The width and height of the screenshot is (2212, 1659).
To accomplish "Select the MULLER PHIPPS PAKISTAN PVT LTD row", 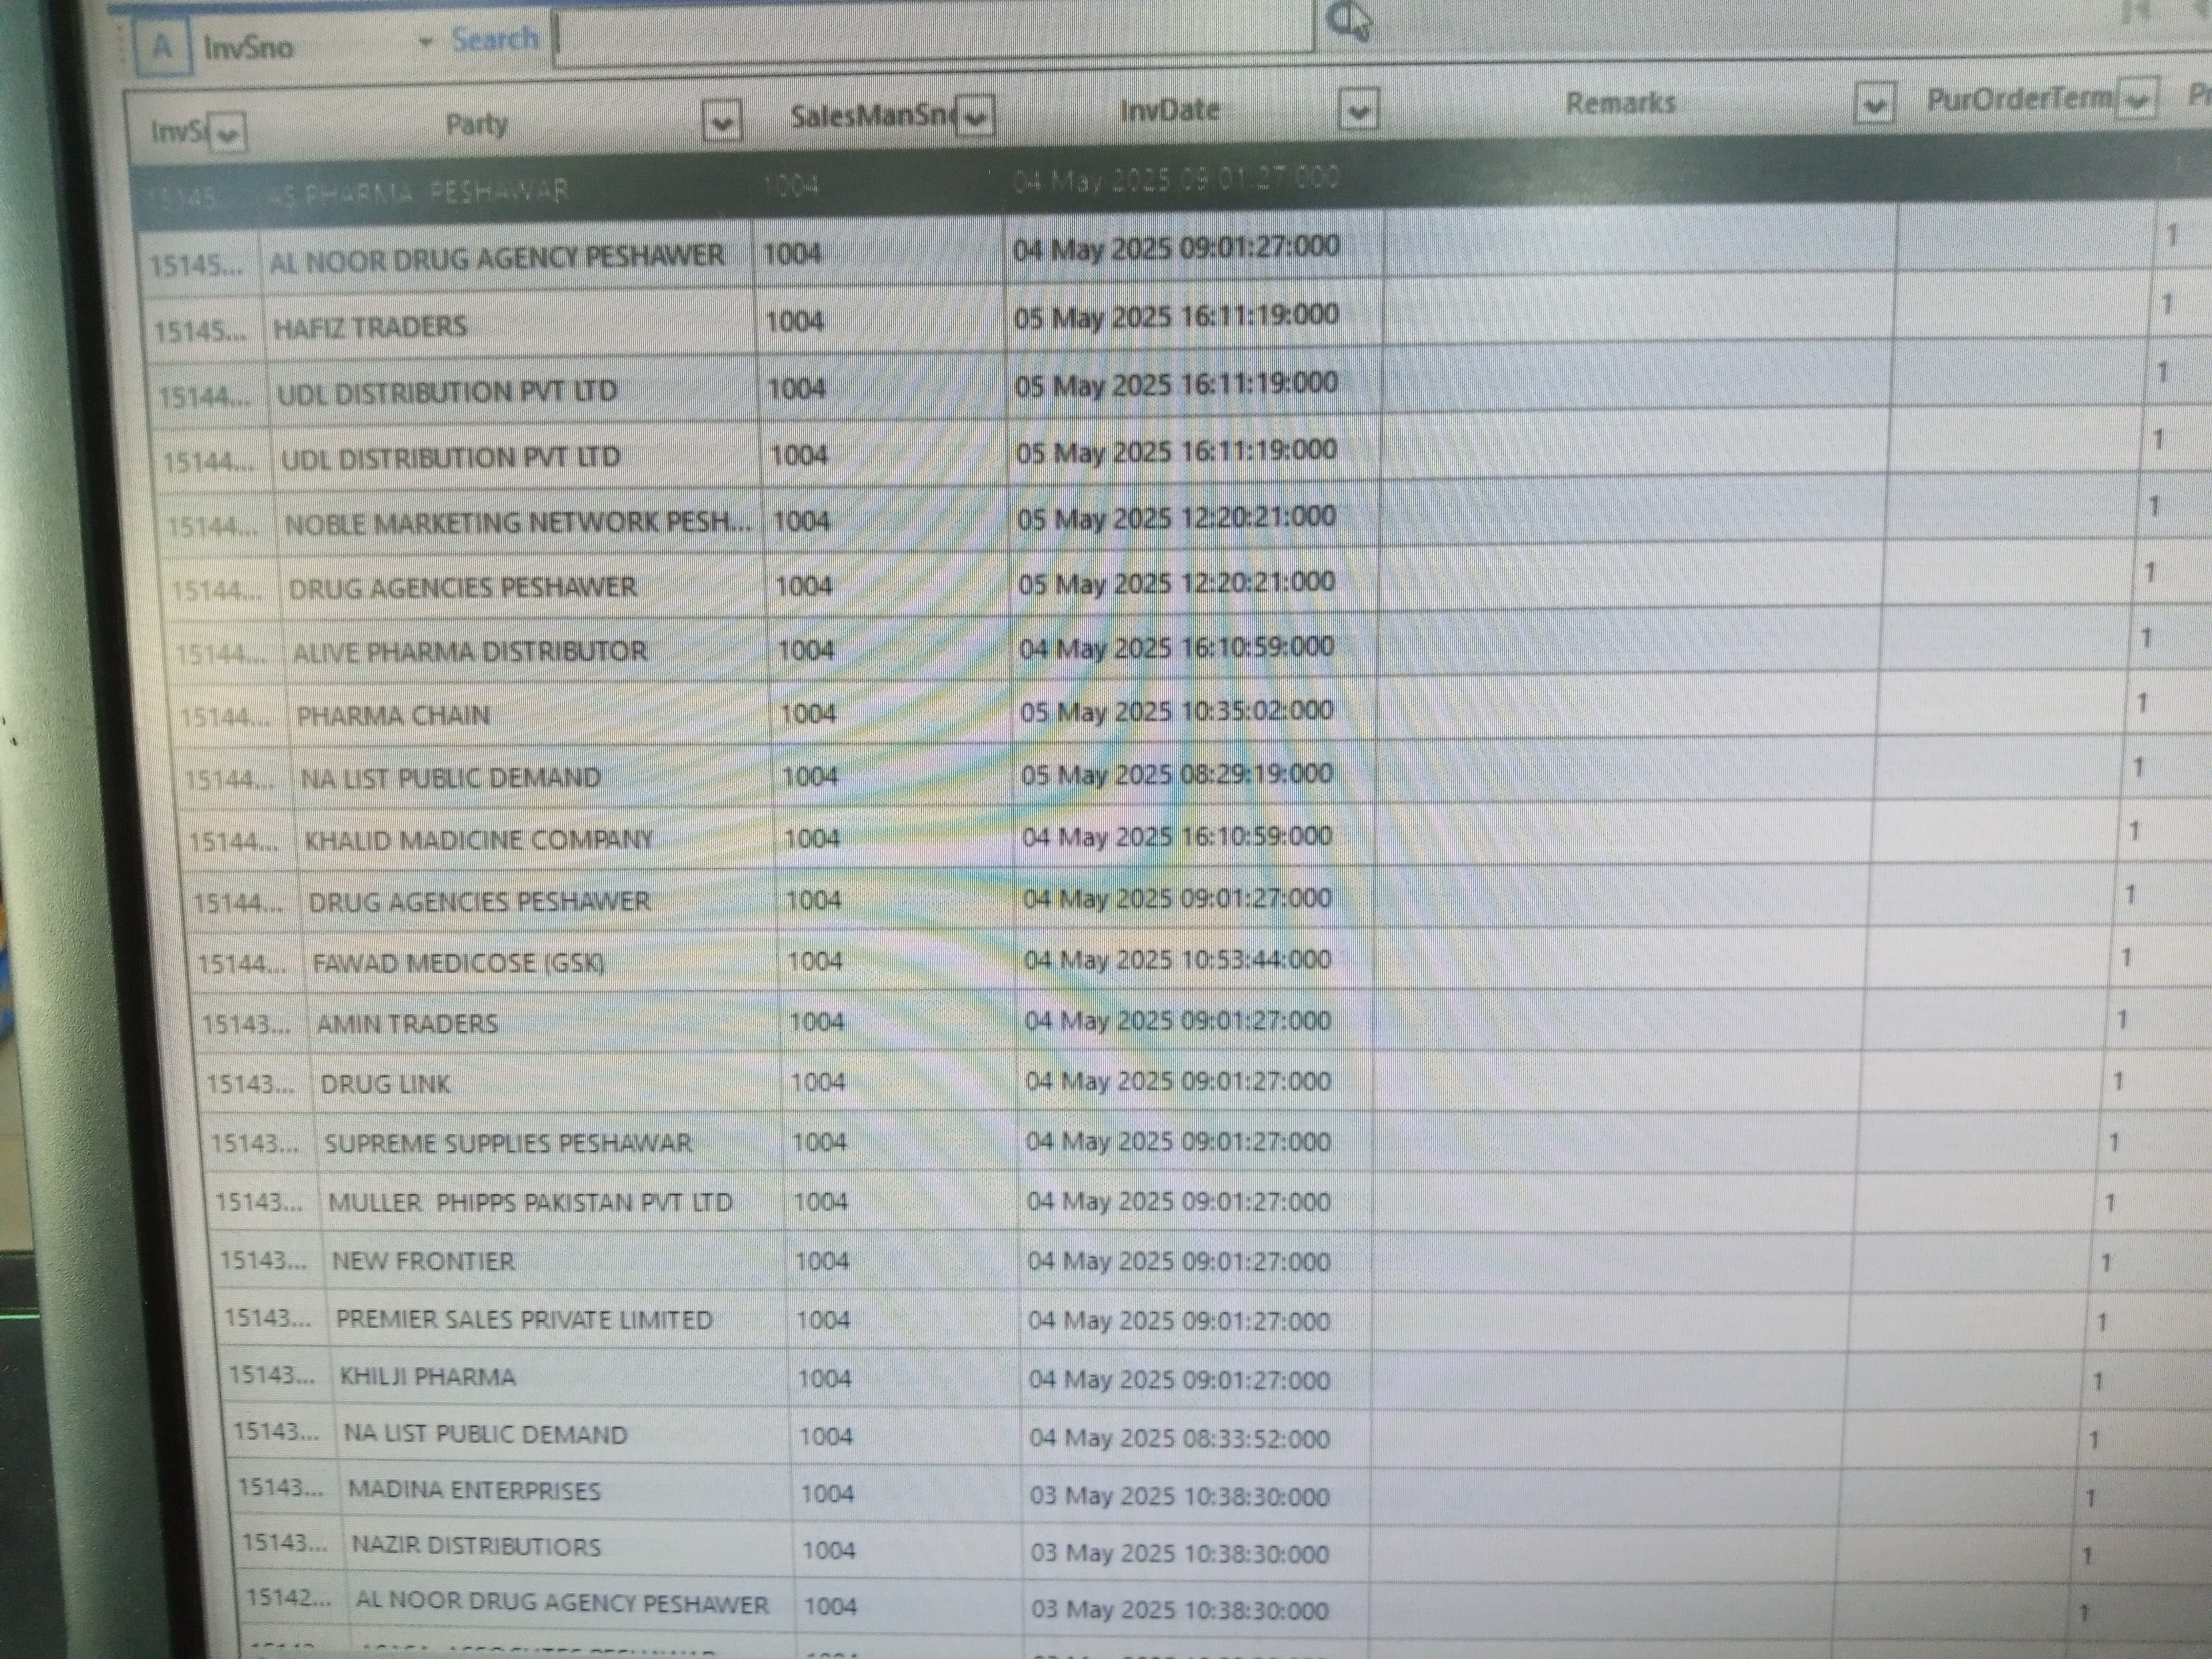I will [530, 1202].
